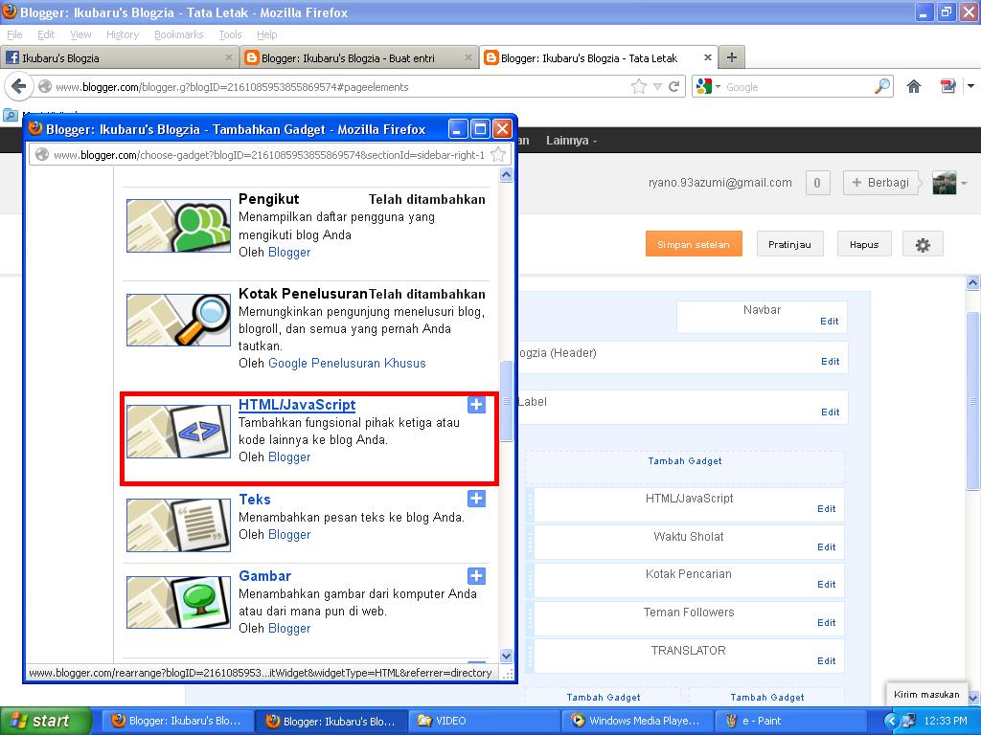Image resolution: width=981 pixels, height=735 pixels.
Task: Open the HTML/JavaScript gadget link
Action: pyautogui.click(x=295, y=405)
